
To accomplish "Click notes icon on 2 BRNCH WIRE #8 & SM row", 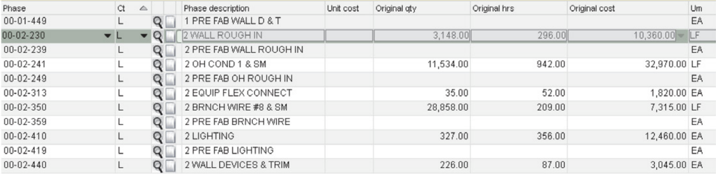I will pyautogui.click(x=170, y=108).
